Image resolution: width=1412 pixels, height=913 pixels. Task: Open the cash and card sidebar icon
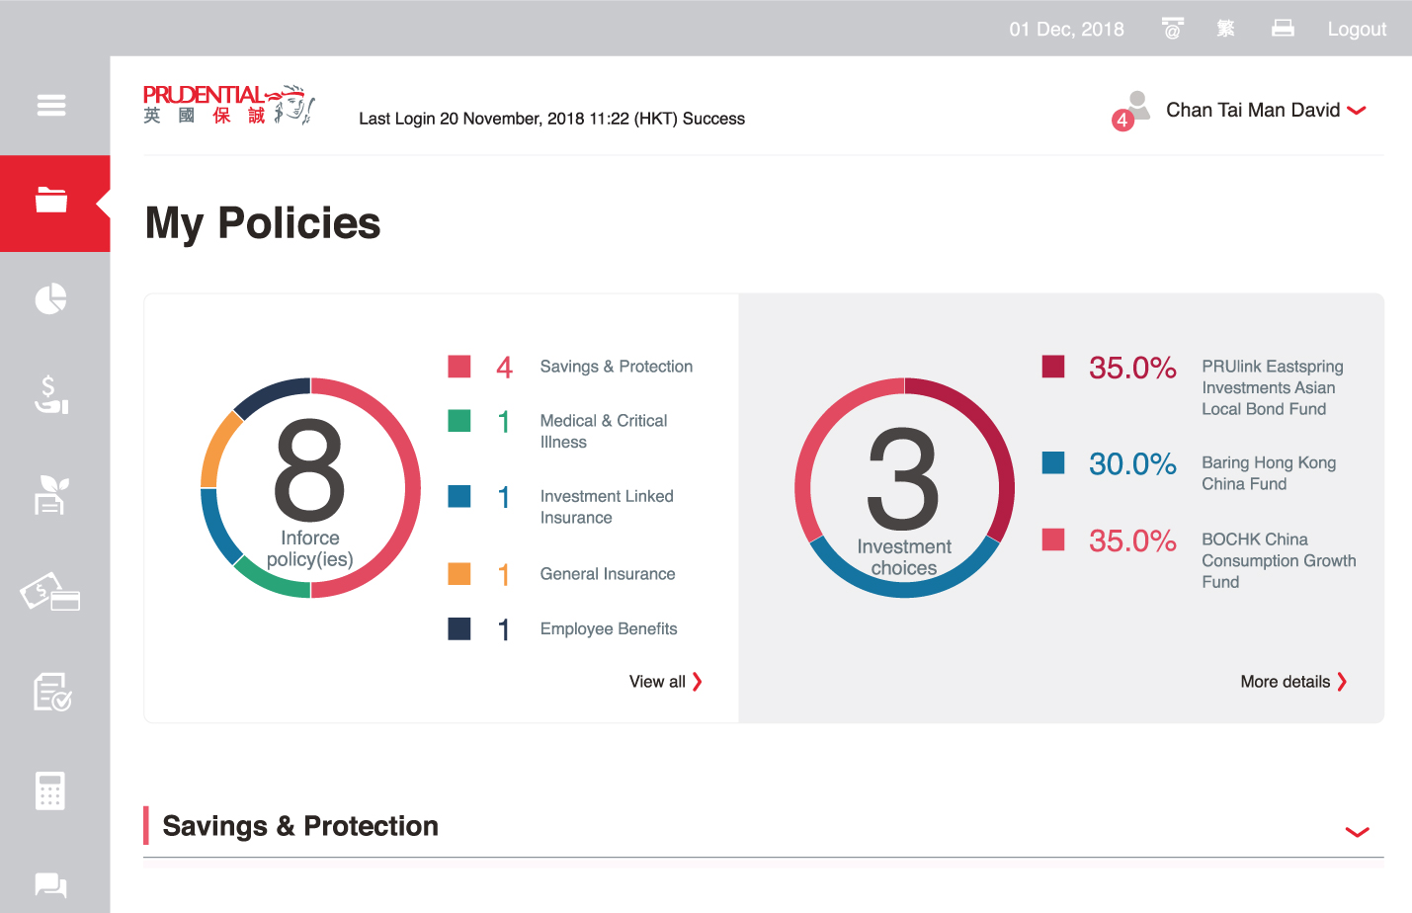[50, 592]
